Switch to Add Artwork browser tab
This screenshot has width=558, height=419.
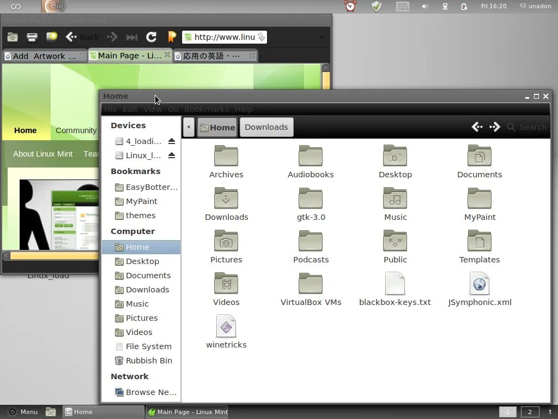(x=45, y=56)
